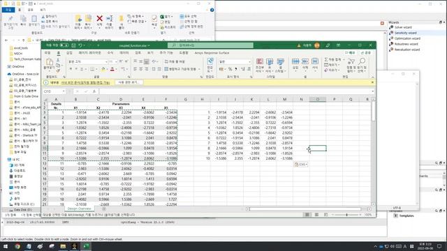The width and height of the screenshot is (447, 251).
Task: Click the Bold formatting button
Action: 71,69
